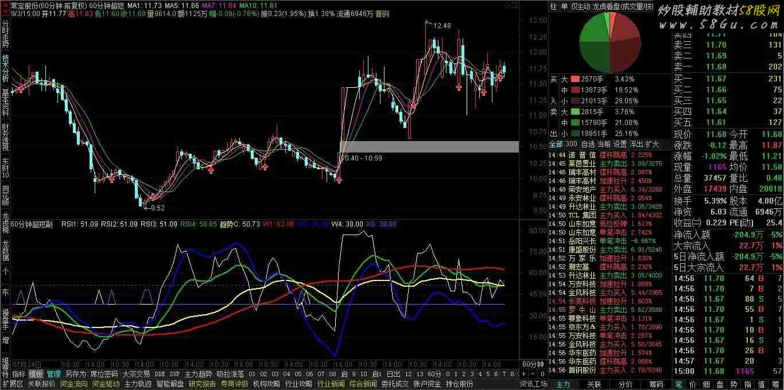Viewport: 784px width, 390px height.
Task: Click the 笔 tick detail tab
Action: (x=679, y=384)
